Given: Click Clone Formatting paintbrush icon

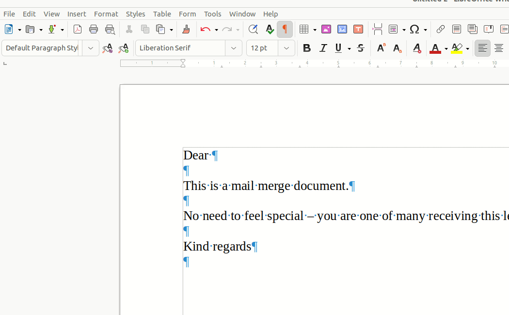Looking at the screenshot, I should pos(186,30).
